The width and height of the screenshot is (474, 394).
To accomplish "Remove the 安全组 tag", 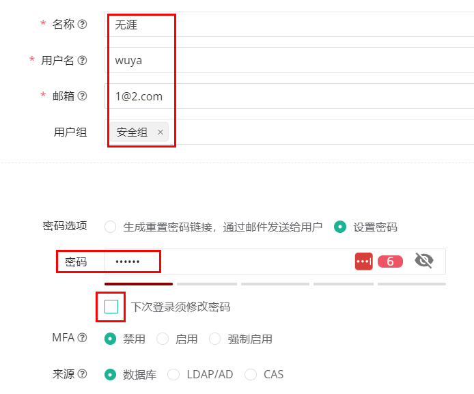I will click(161, 132).
